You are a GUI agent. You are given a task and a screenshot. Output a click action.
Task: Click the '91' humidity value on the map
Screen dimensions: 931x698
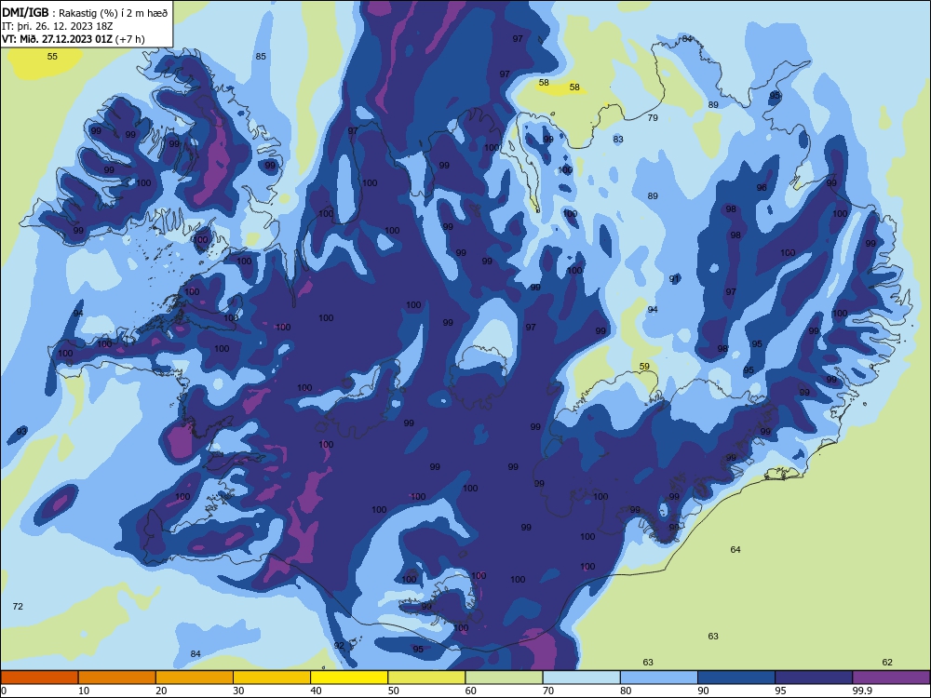674,278
